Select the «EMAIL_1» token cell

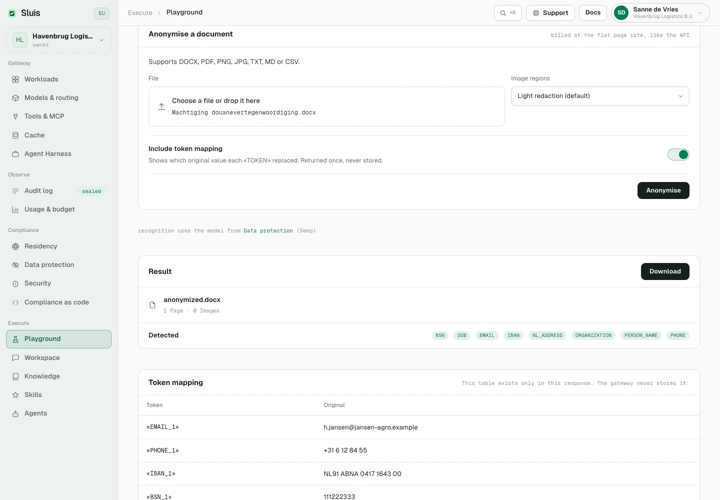point(162,427)
